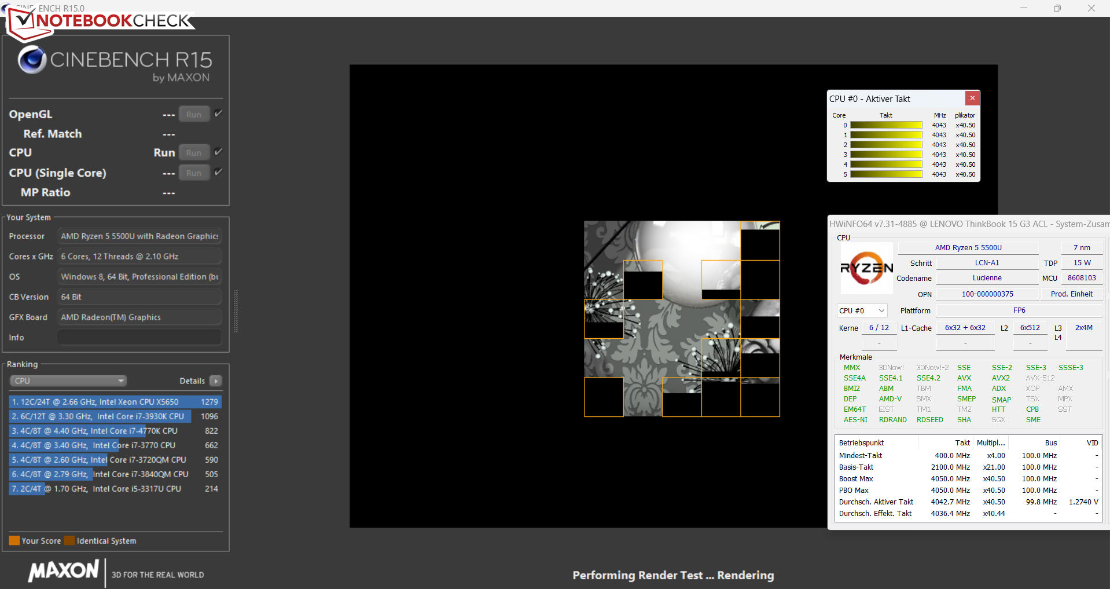Minimize the Cinebench window
The height and width of the screenshot is (589, 1110).
[x=1023, y=8]
